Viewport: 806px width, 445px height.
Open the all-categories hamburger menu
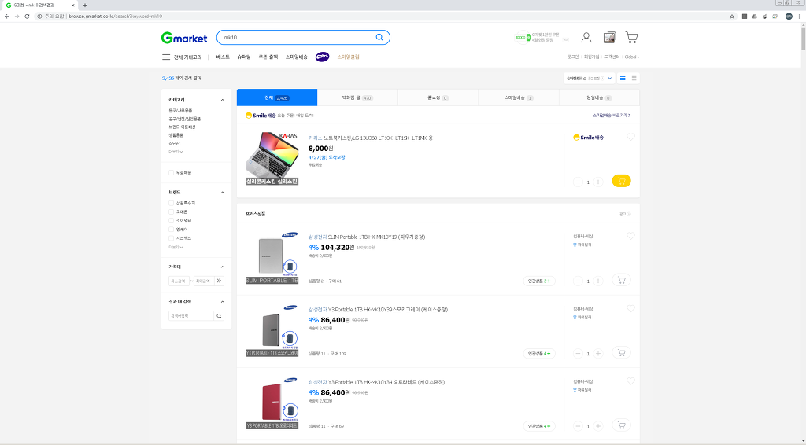click(166, 57)
